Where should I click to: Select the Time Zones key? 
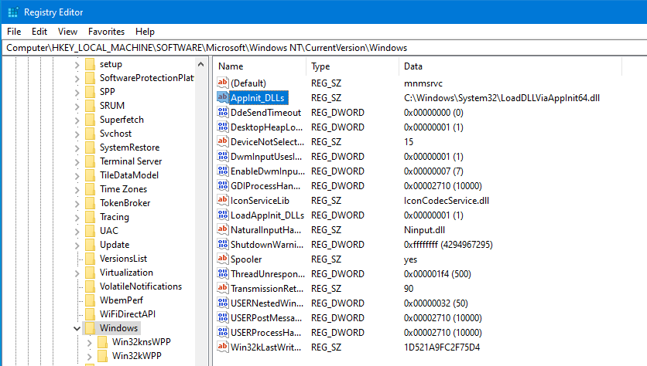point(125,189)
